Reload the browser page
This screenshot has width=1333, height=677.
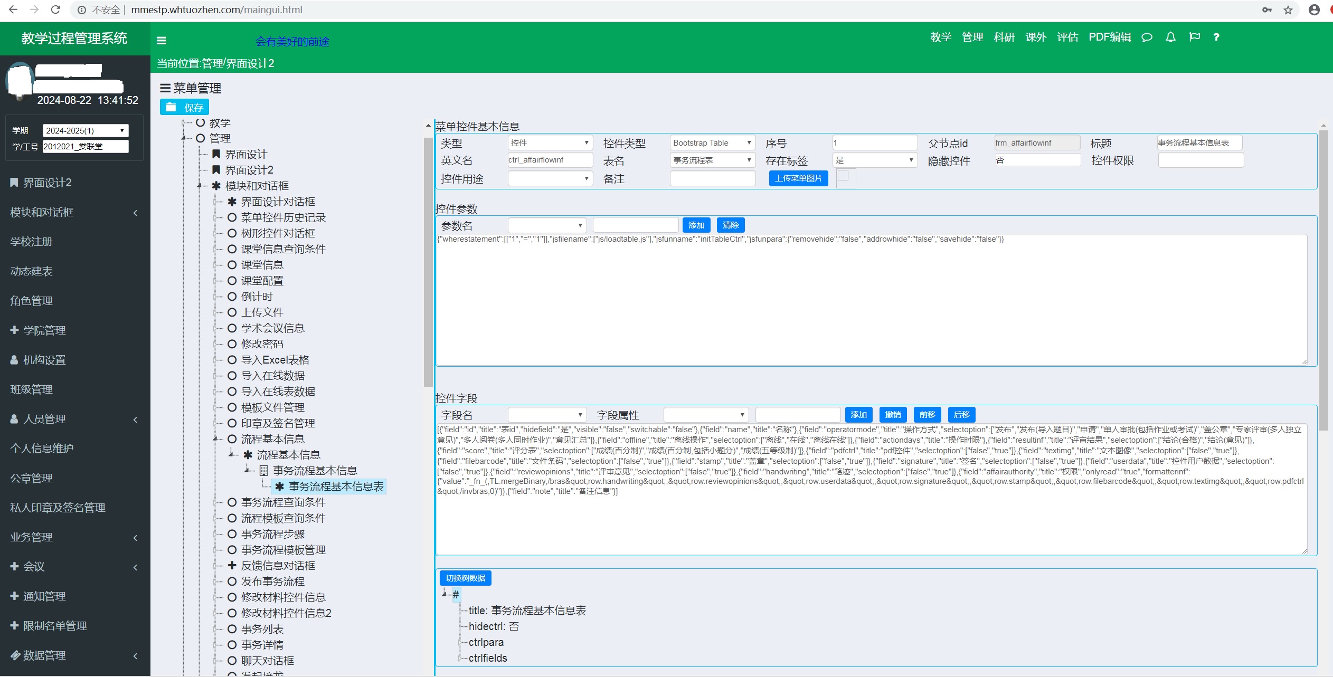(55, 9)
